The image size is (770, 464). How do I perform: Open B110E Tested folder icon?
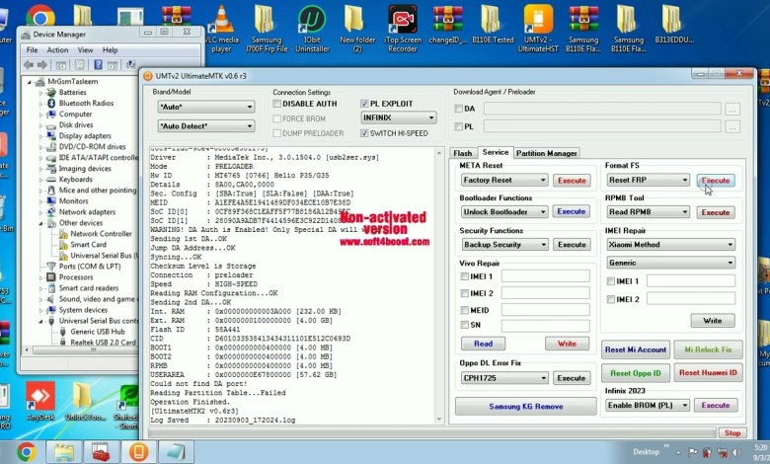[x=493, y=25]
